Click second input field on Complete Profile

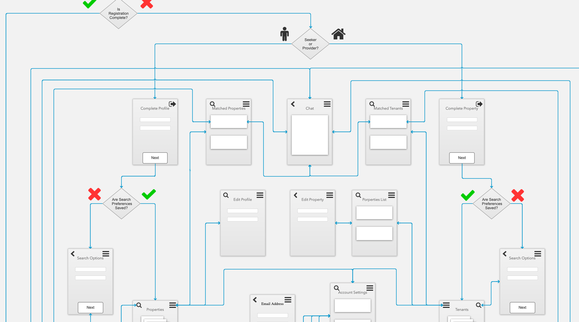[155, 128]
